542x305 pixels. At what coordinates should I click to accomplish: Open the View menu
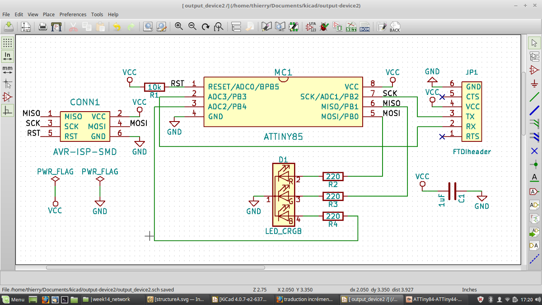(33, 14)
